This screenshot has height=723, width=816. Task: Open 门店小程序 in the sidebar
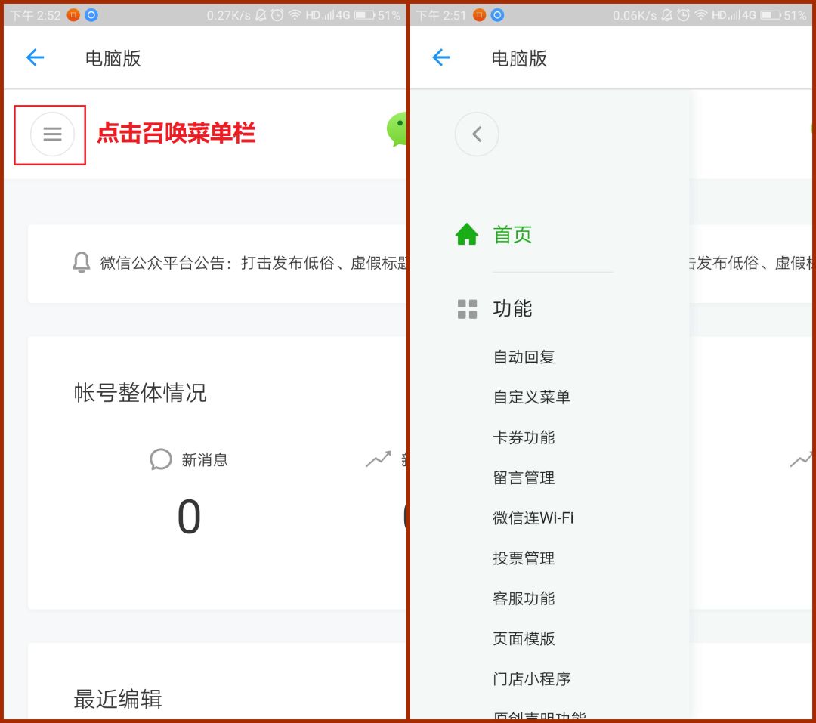(x=531, y=678)
